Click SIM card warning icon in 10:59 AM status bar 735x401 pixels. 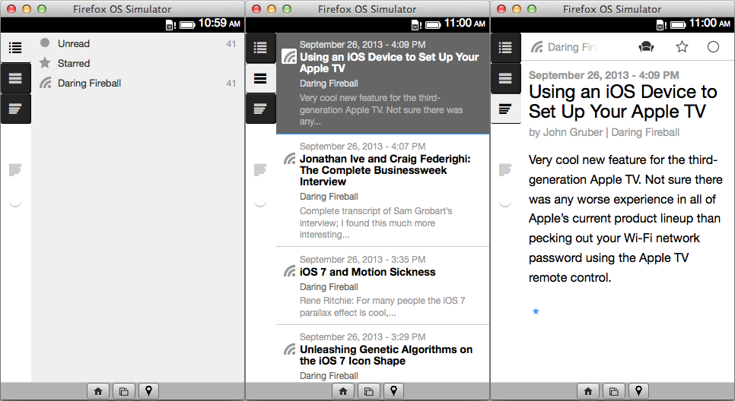coord(170,25)
